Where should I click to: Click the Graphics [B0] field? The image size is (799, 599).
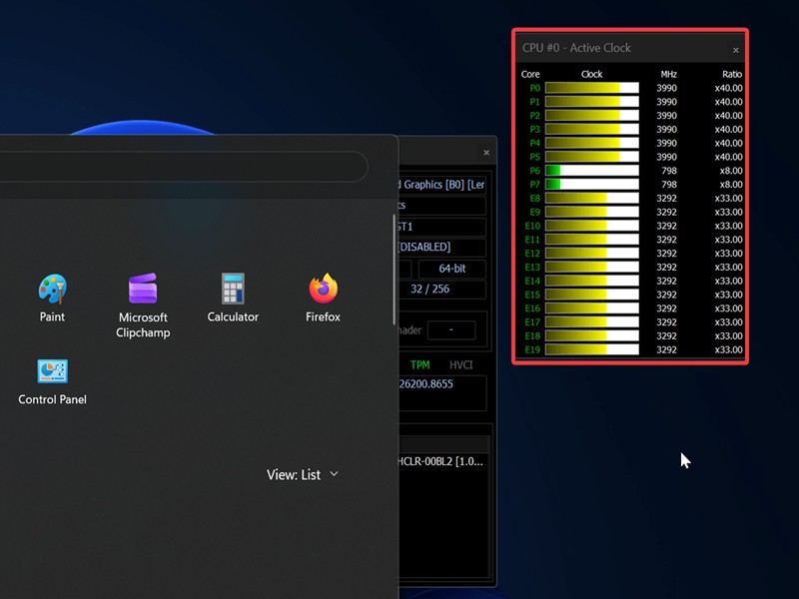pyautogui.click(x=441, y=185)
